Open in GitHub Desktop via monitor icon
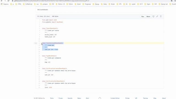Viewport: 176px width, 99px height. tap(153, 16)
